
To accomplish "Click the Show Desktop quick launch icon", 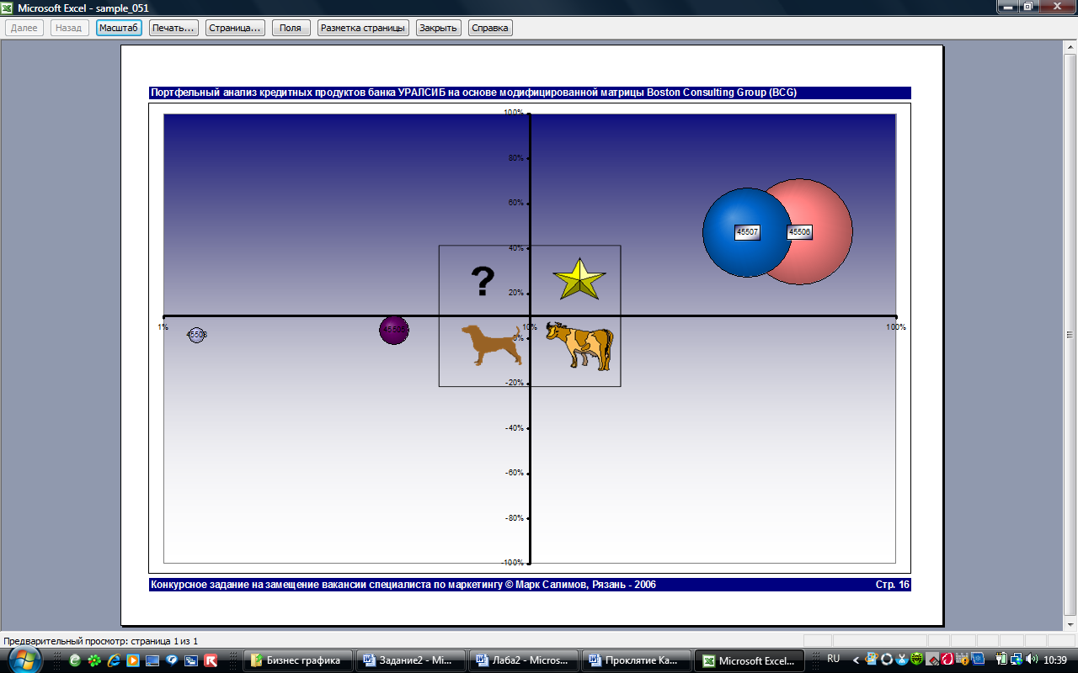I will click(152, 660).
